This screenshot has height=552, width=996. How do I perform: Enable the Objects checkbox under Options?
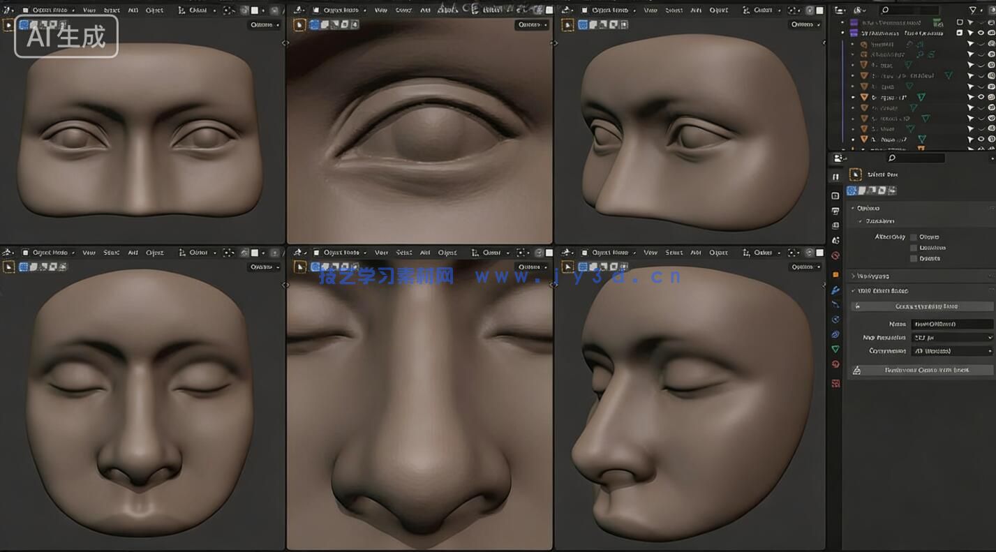pos(914,237)
